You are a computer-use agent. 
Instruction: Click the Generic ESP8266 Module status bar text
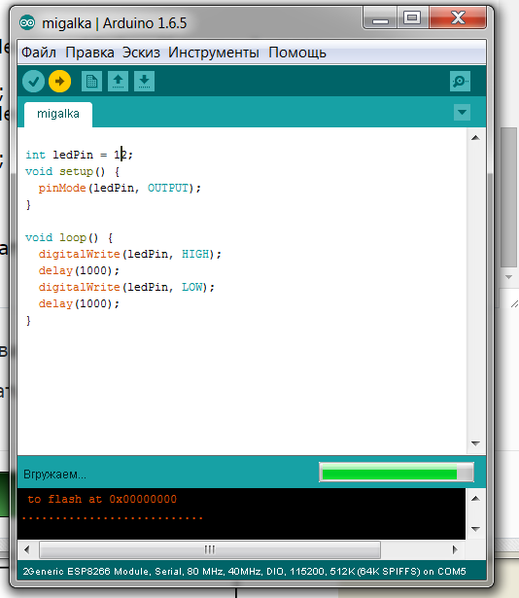(245, 572)
